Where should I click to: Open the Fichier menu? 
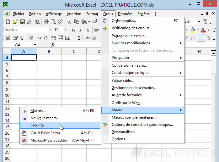[x=19, y=14]
